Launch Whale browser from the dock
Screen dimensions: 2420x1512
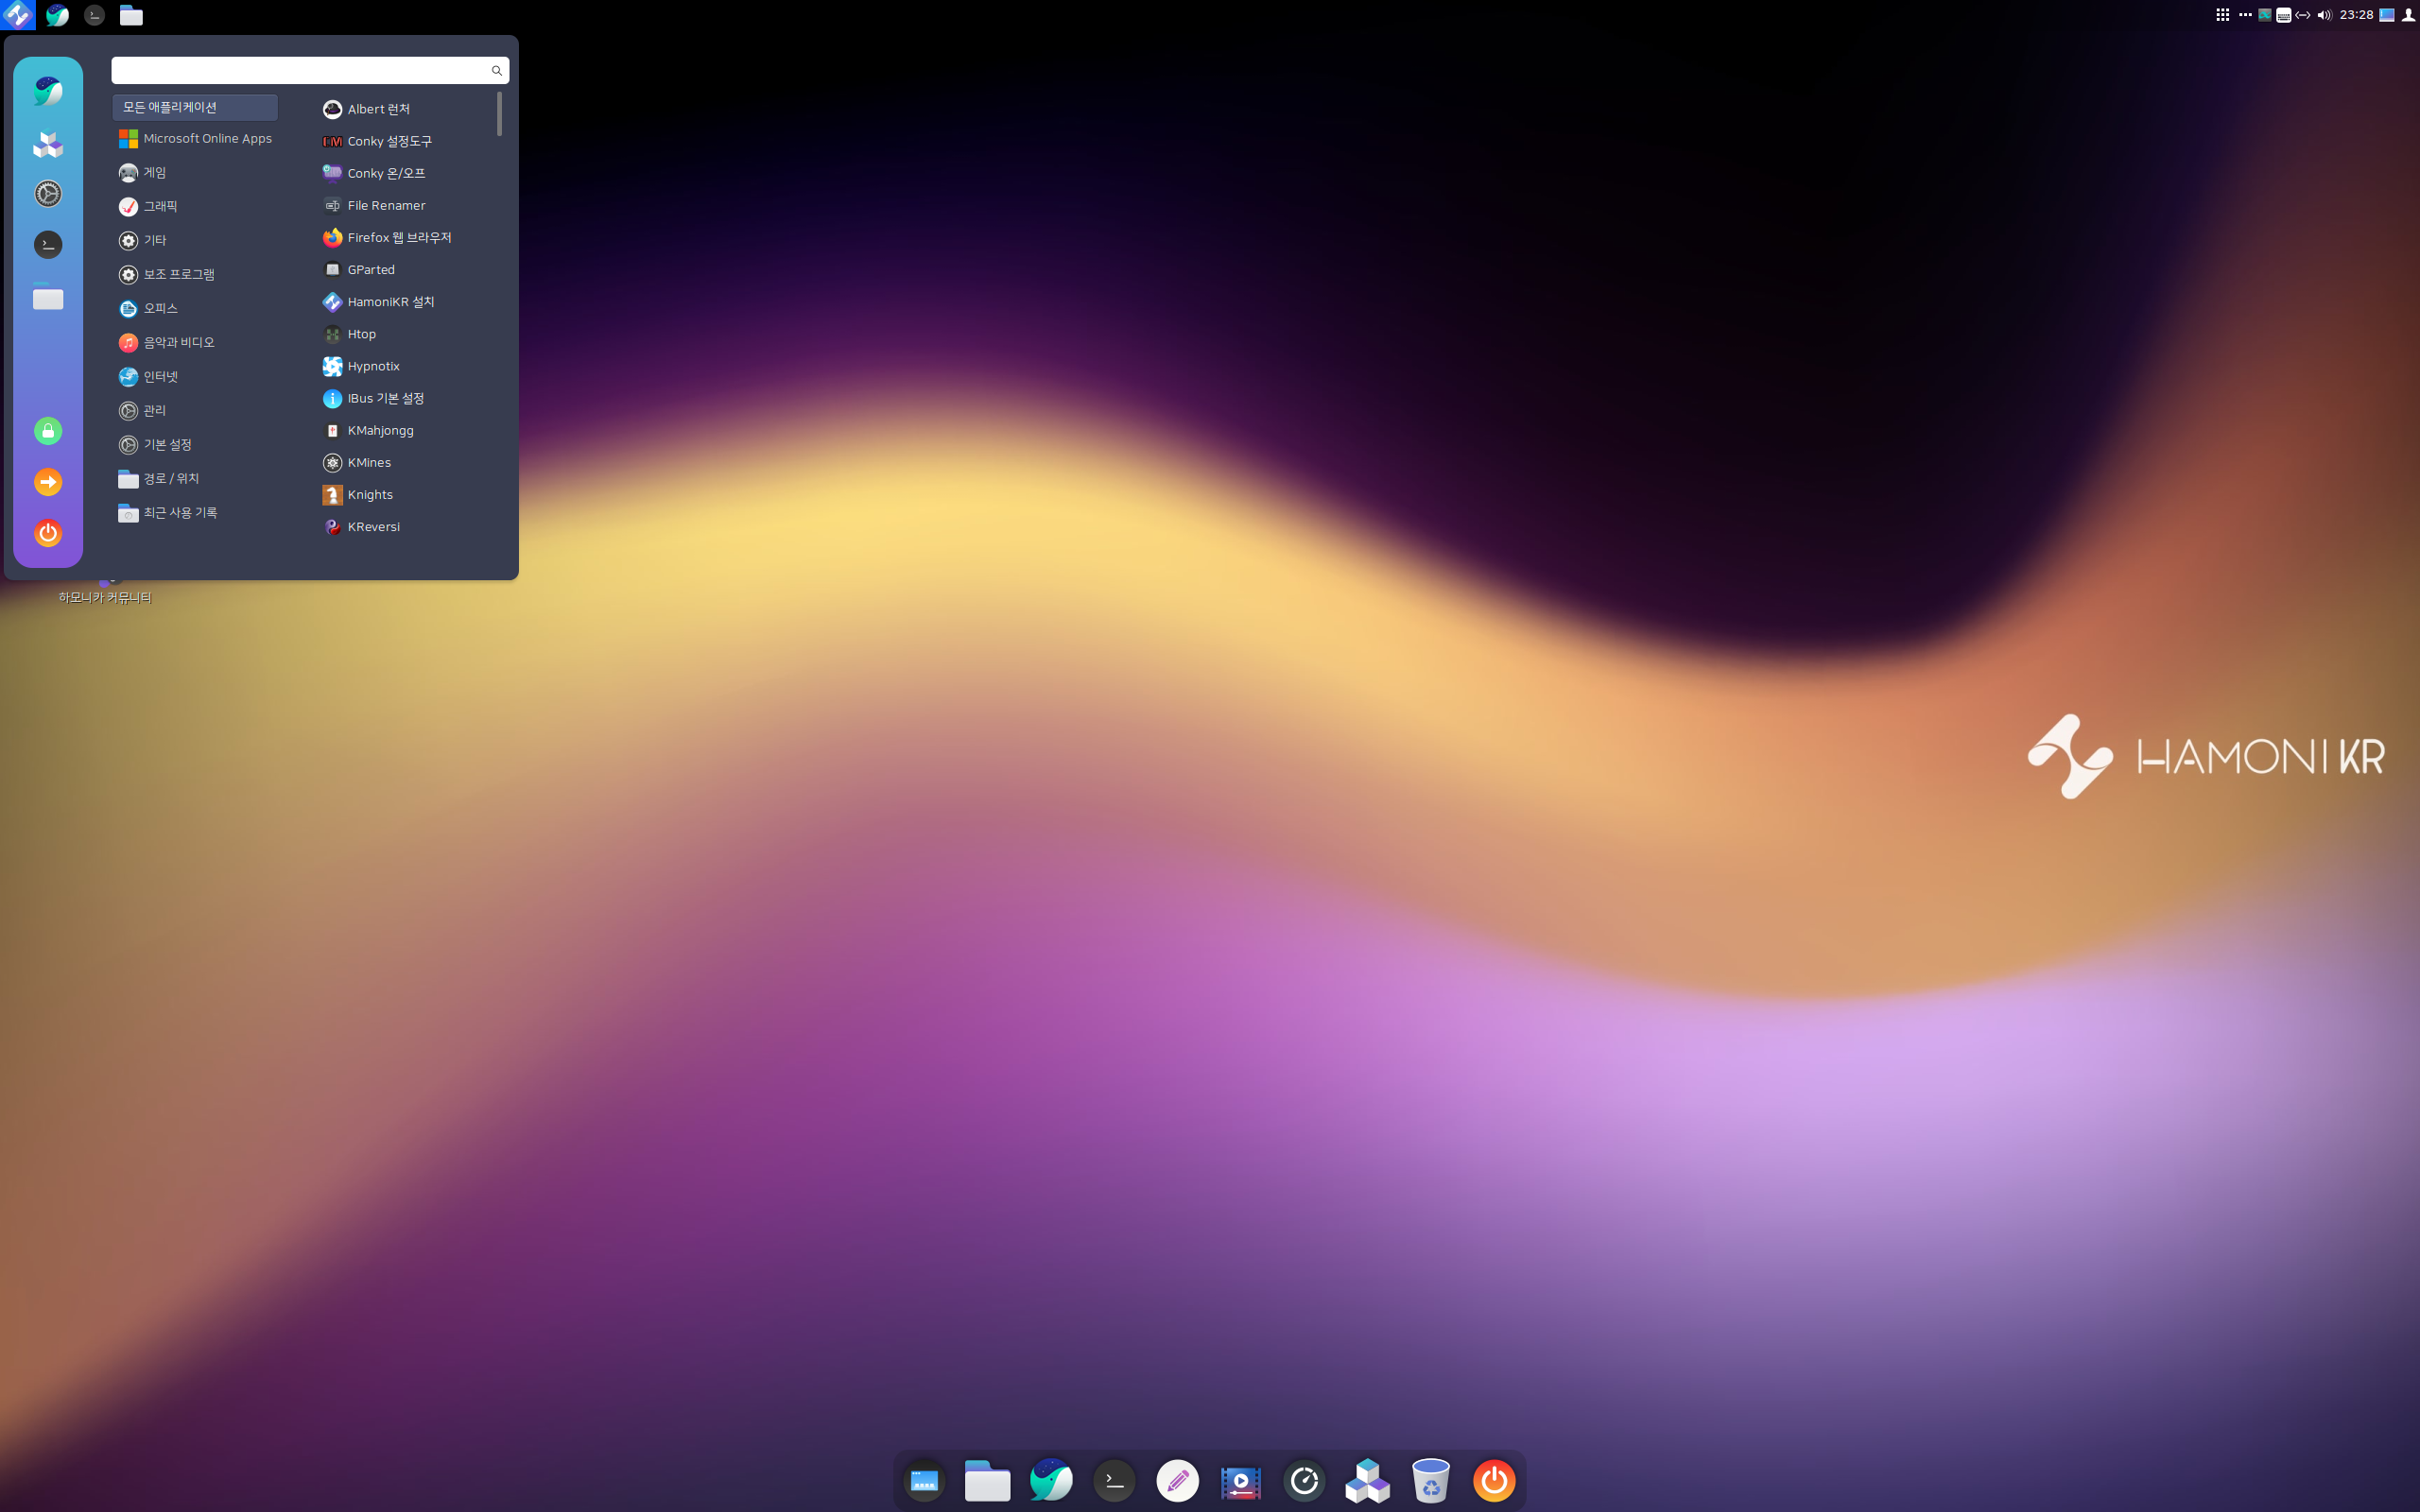pos(1051,1480)
